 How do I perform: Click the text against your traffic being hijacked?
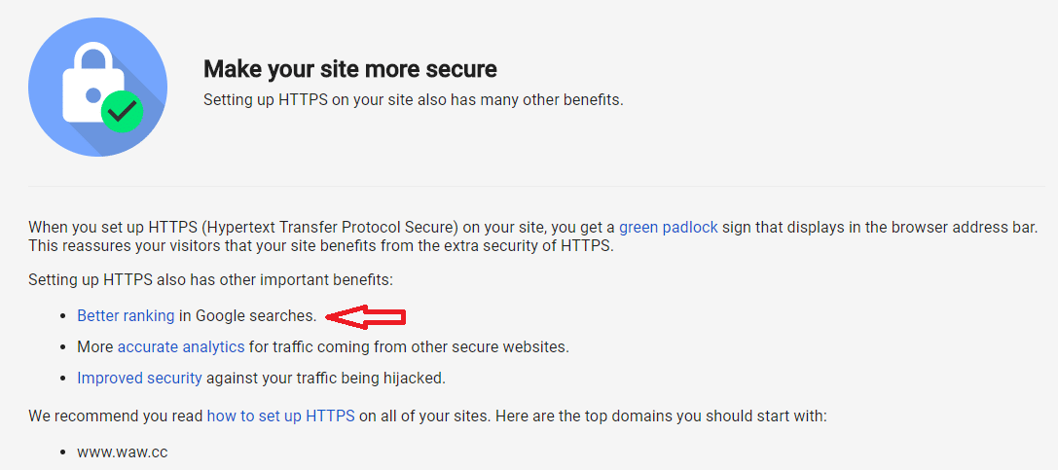(x=326, y=378)
